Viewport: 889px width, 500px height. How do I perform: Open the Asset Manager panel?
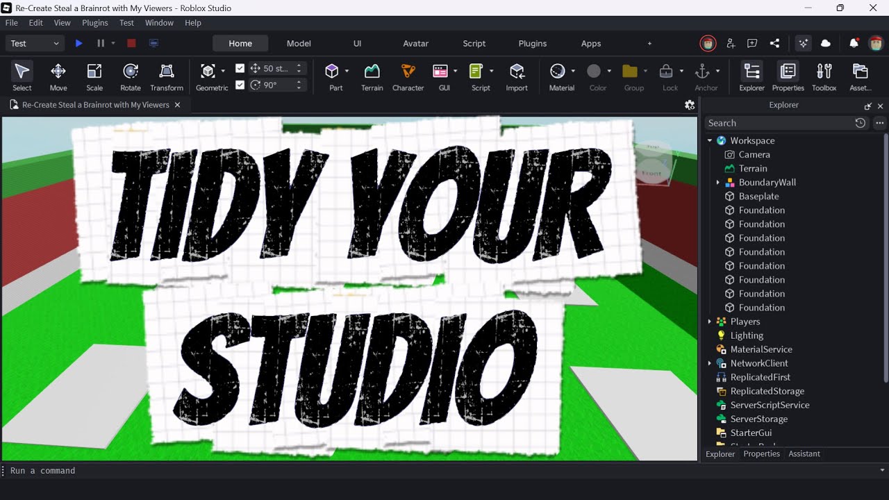point(861,76)
